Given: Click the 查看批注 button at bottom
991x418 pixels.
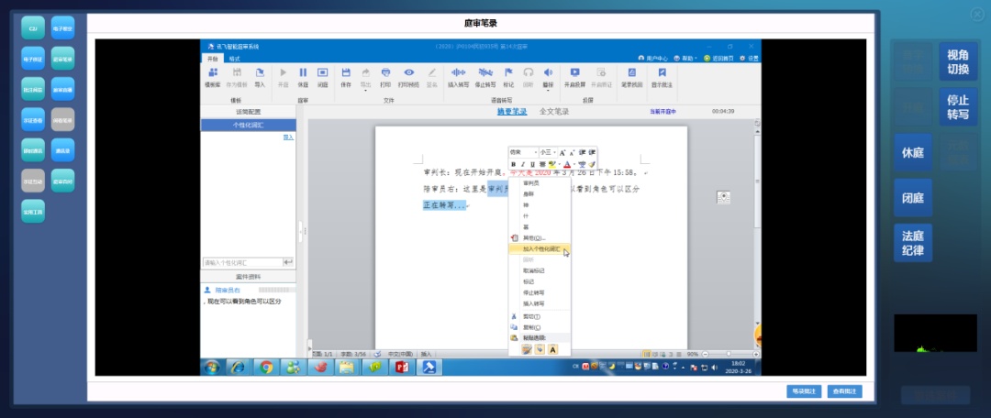Looking at the screenshot, I should click(x=844, y=391).
